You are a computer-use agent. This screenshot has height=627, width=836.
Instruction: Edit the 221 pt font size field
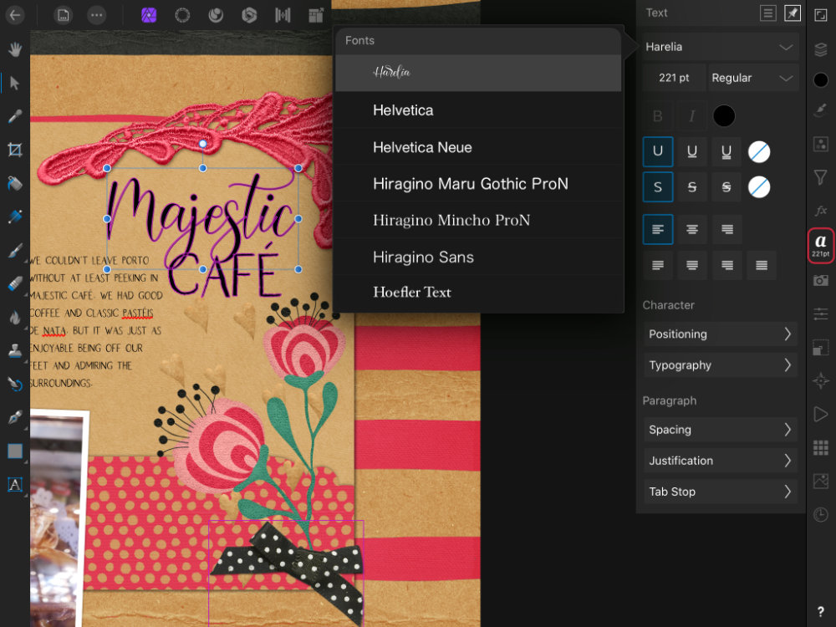click(674, 78)
